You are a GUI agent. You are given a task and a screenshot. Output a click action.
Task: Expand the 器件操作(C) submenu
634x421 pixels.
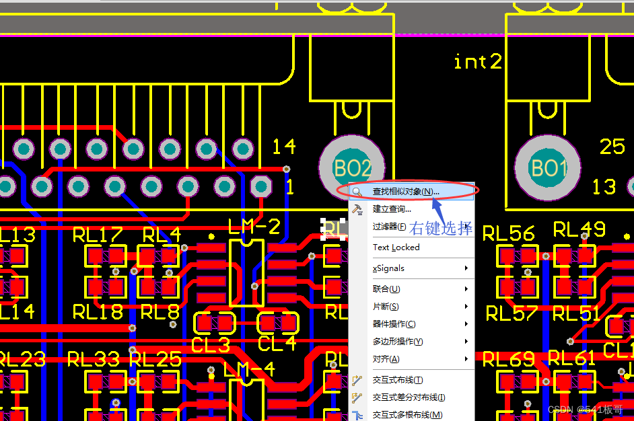[x=394, y=323]
